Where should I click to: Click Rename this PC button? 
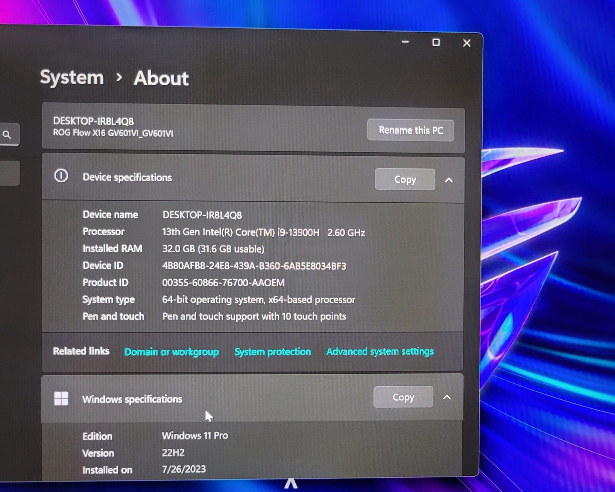pyautogui.click(x=411, y=130)
